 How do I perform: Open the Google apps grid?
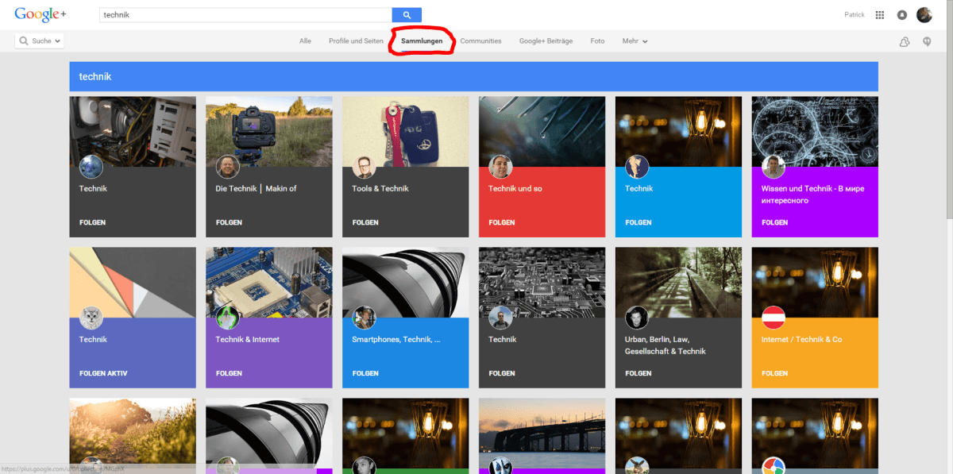click(879, 15)
